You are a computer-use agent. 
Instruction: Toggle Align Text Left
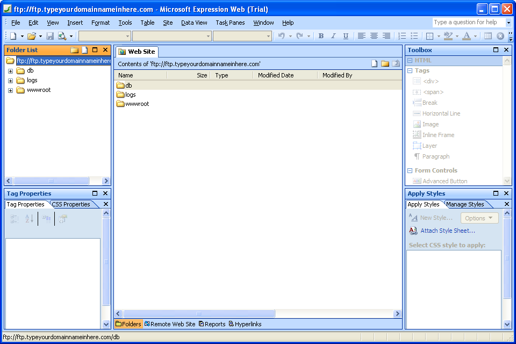pos(362,36)
